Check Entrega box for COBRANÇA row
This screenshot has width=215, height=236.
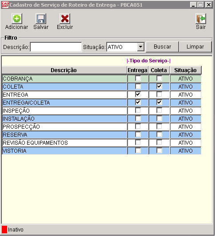pyautogui.click(x=138, y=78)
